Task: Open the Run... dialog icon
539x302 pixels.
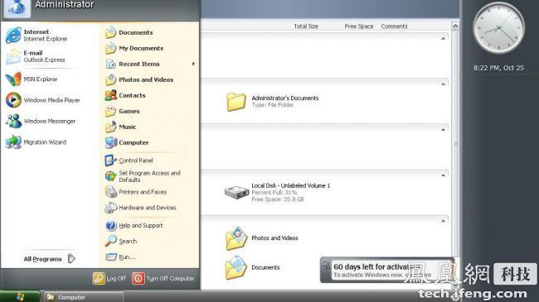Action: (x=110, y=256)
